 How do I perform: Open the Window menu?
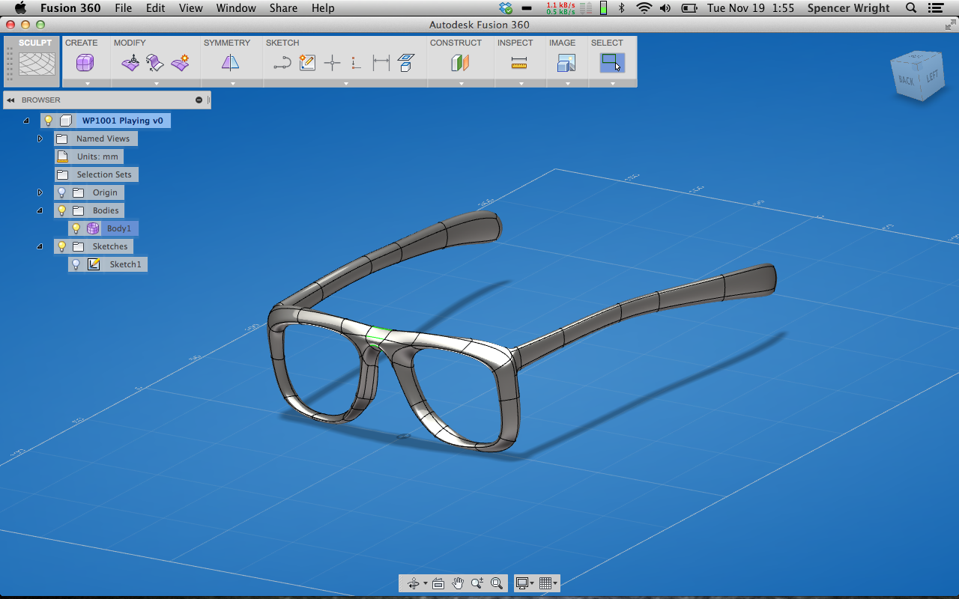(x=236, y=8)
